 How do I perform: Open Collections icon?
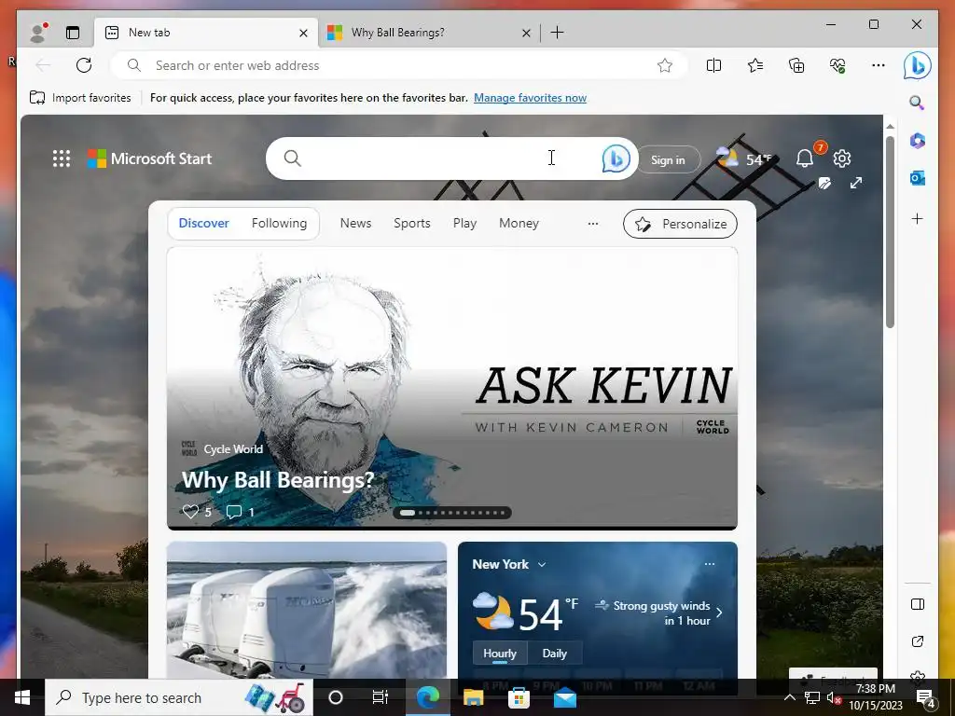click(796, 65)
